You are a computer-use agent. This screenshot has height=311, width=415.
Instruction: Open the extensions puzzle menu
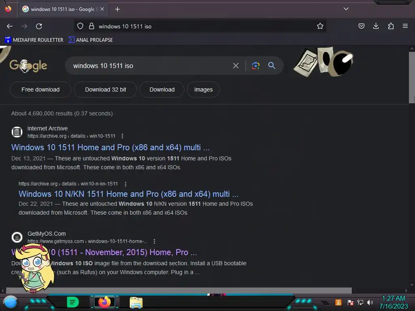pyautogui.click(x=391, y=26)
